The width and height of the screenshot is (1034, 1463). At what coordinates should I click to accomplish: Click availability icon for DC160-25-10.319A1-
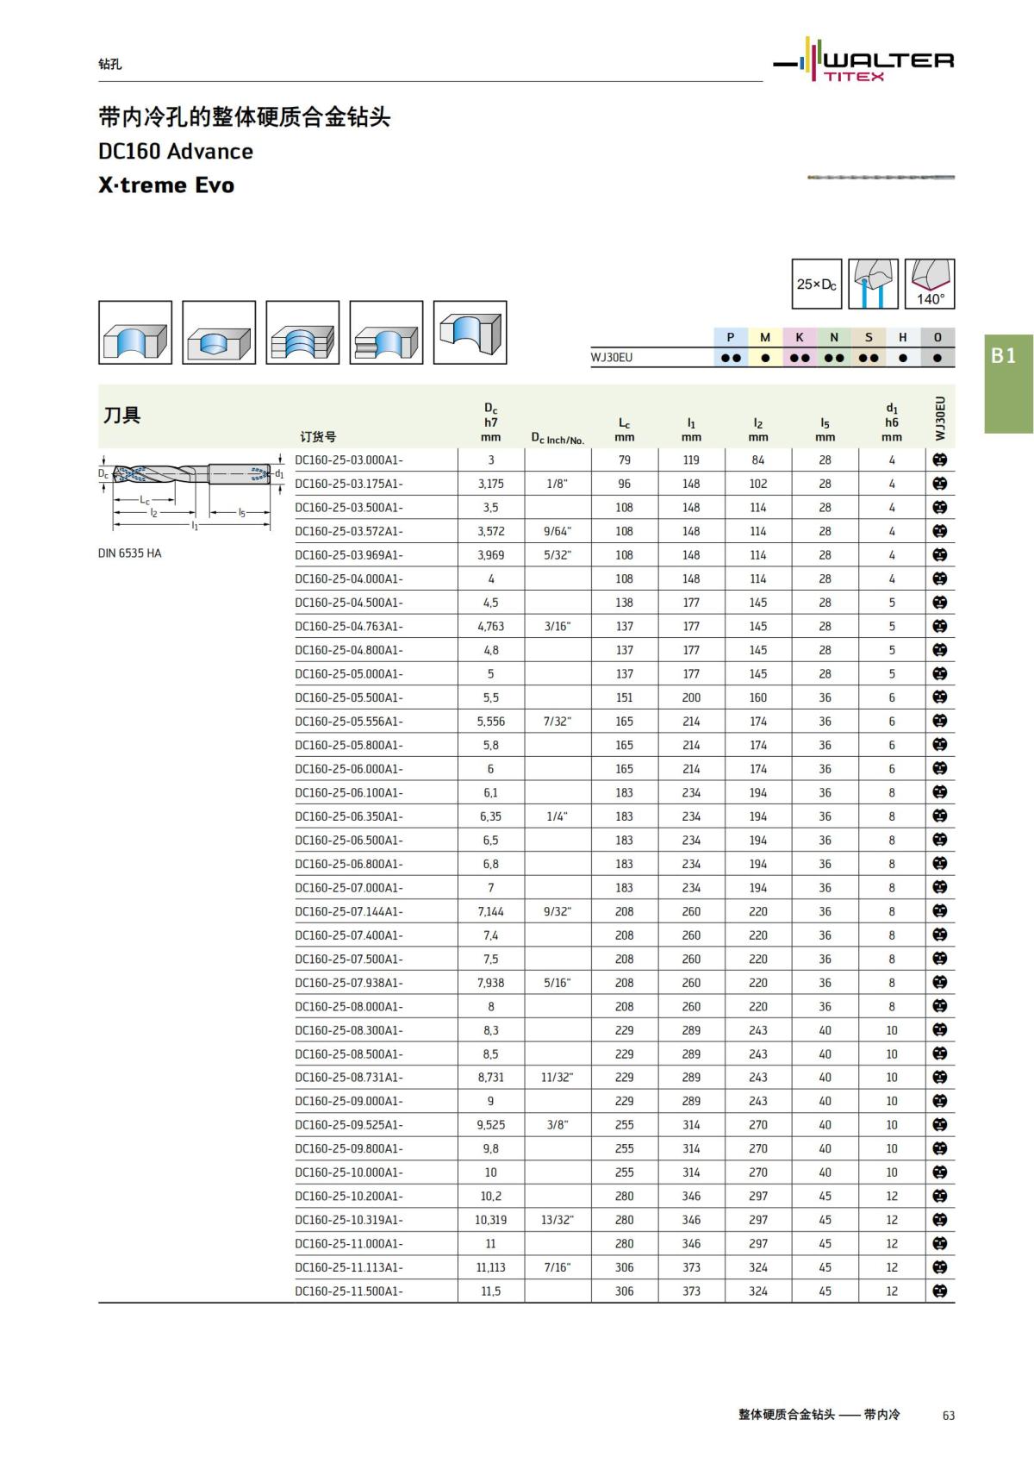click(940, 1220)
